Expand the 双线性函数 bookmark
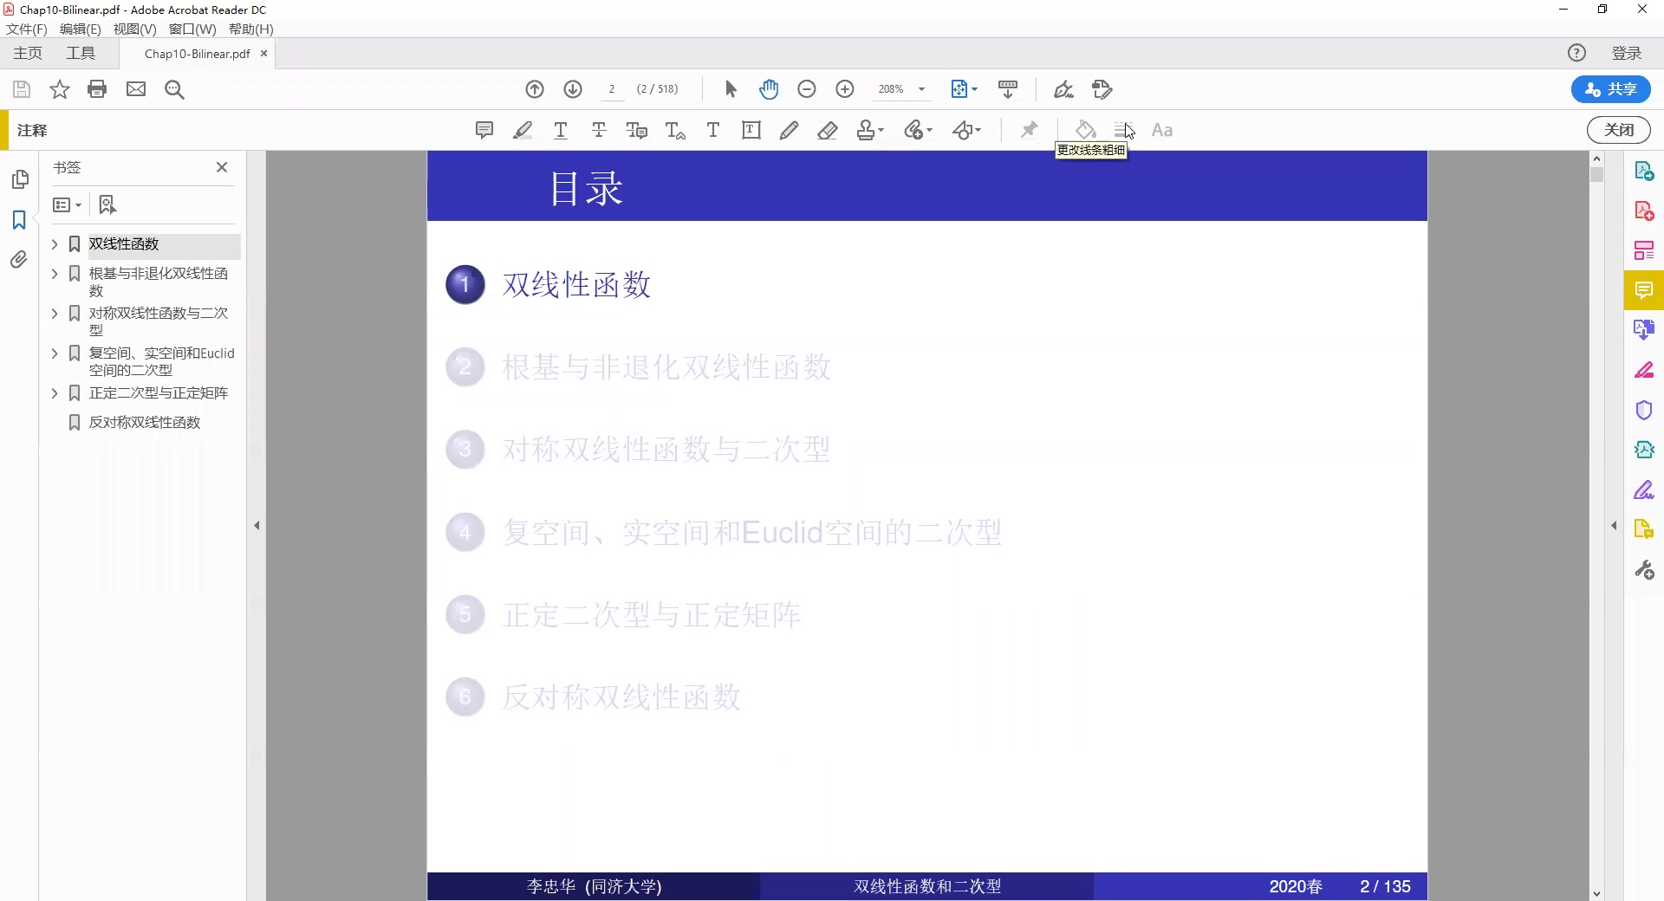The width and height of the screenshot is (1664, 901). click(55, 244)
